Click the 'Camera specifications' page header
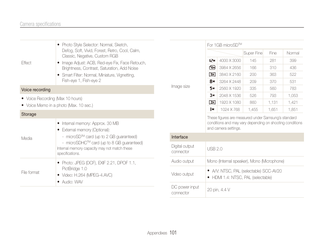The image size is (324, 245). coord(40,24)
